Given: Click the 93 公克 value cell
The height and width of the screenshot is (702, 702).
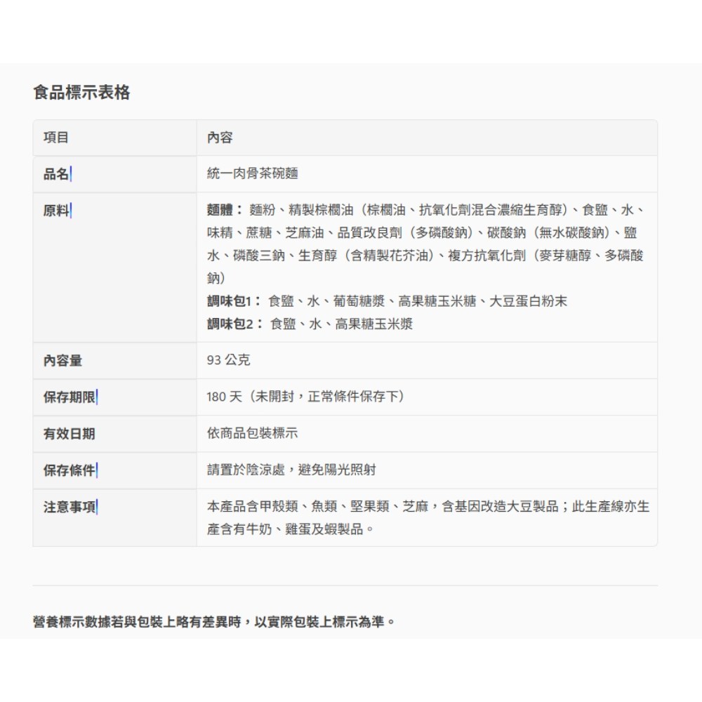Looking at the screenshot, I should tap(228, 360).
